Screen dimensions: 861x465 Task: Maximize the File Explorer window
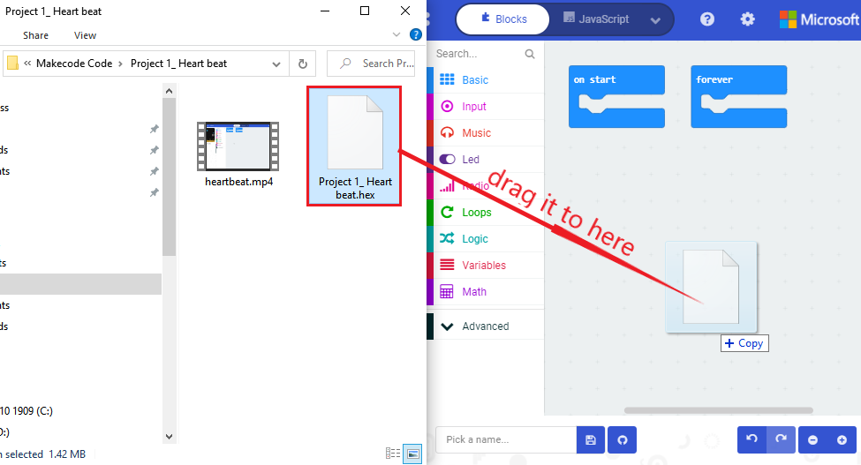[x=365, y=11]
